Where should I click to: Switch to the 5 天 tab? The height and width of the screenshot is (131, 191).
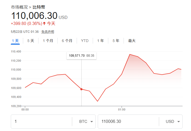(31, 41)
